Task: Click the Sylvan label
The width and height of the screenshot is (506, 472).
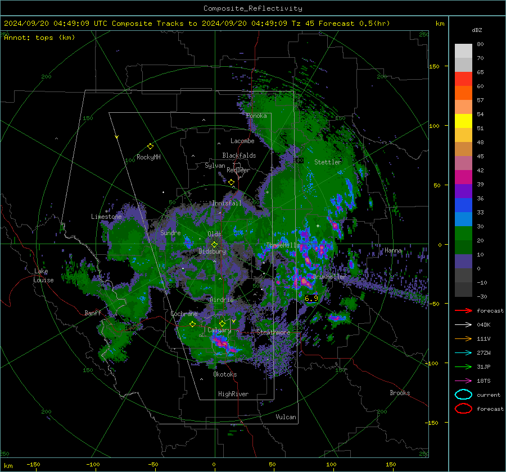Action: [215, 166]
